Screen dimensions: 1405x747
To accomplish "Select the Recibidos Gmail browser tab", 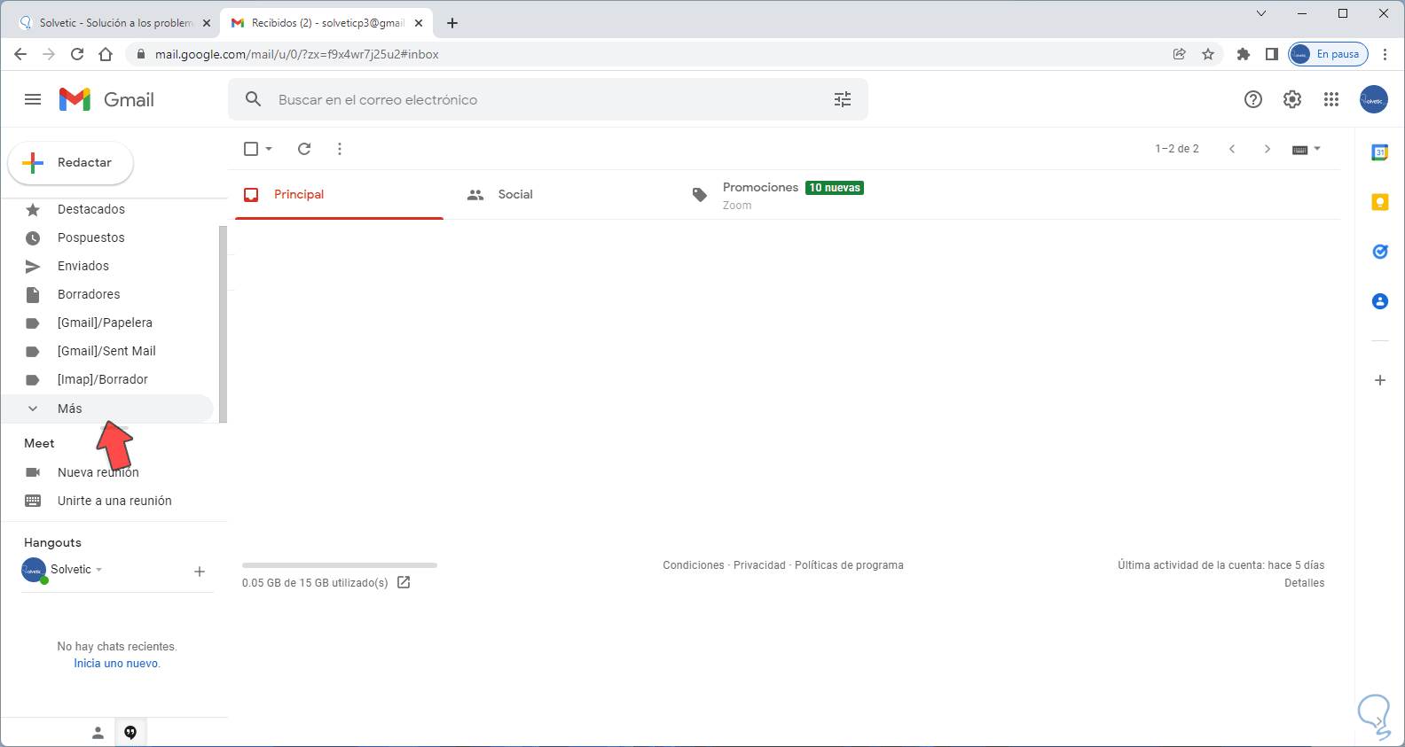I will tap(325, 23).
